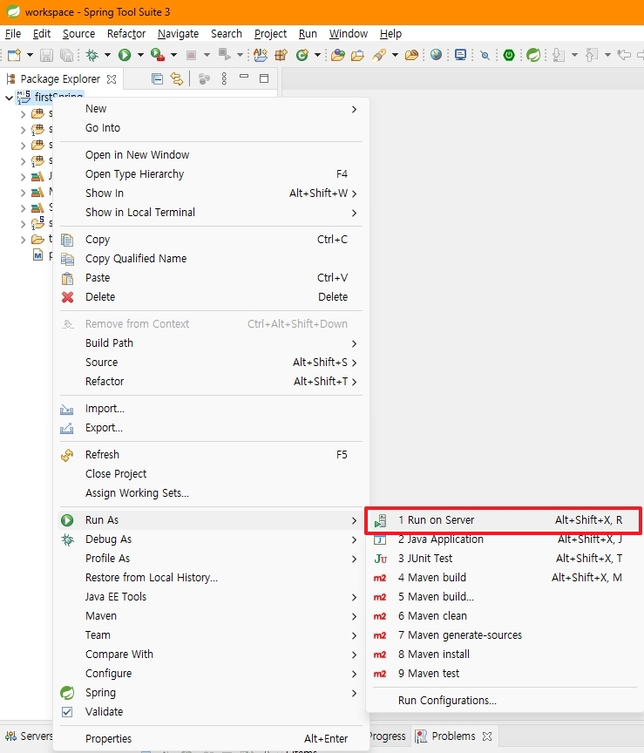Click the monitor console toolbar icon
Viewport: 644px width, 753px height.
tap(460, 55)
